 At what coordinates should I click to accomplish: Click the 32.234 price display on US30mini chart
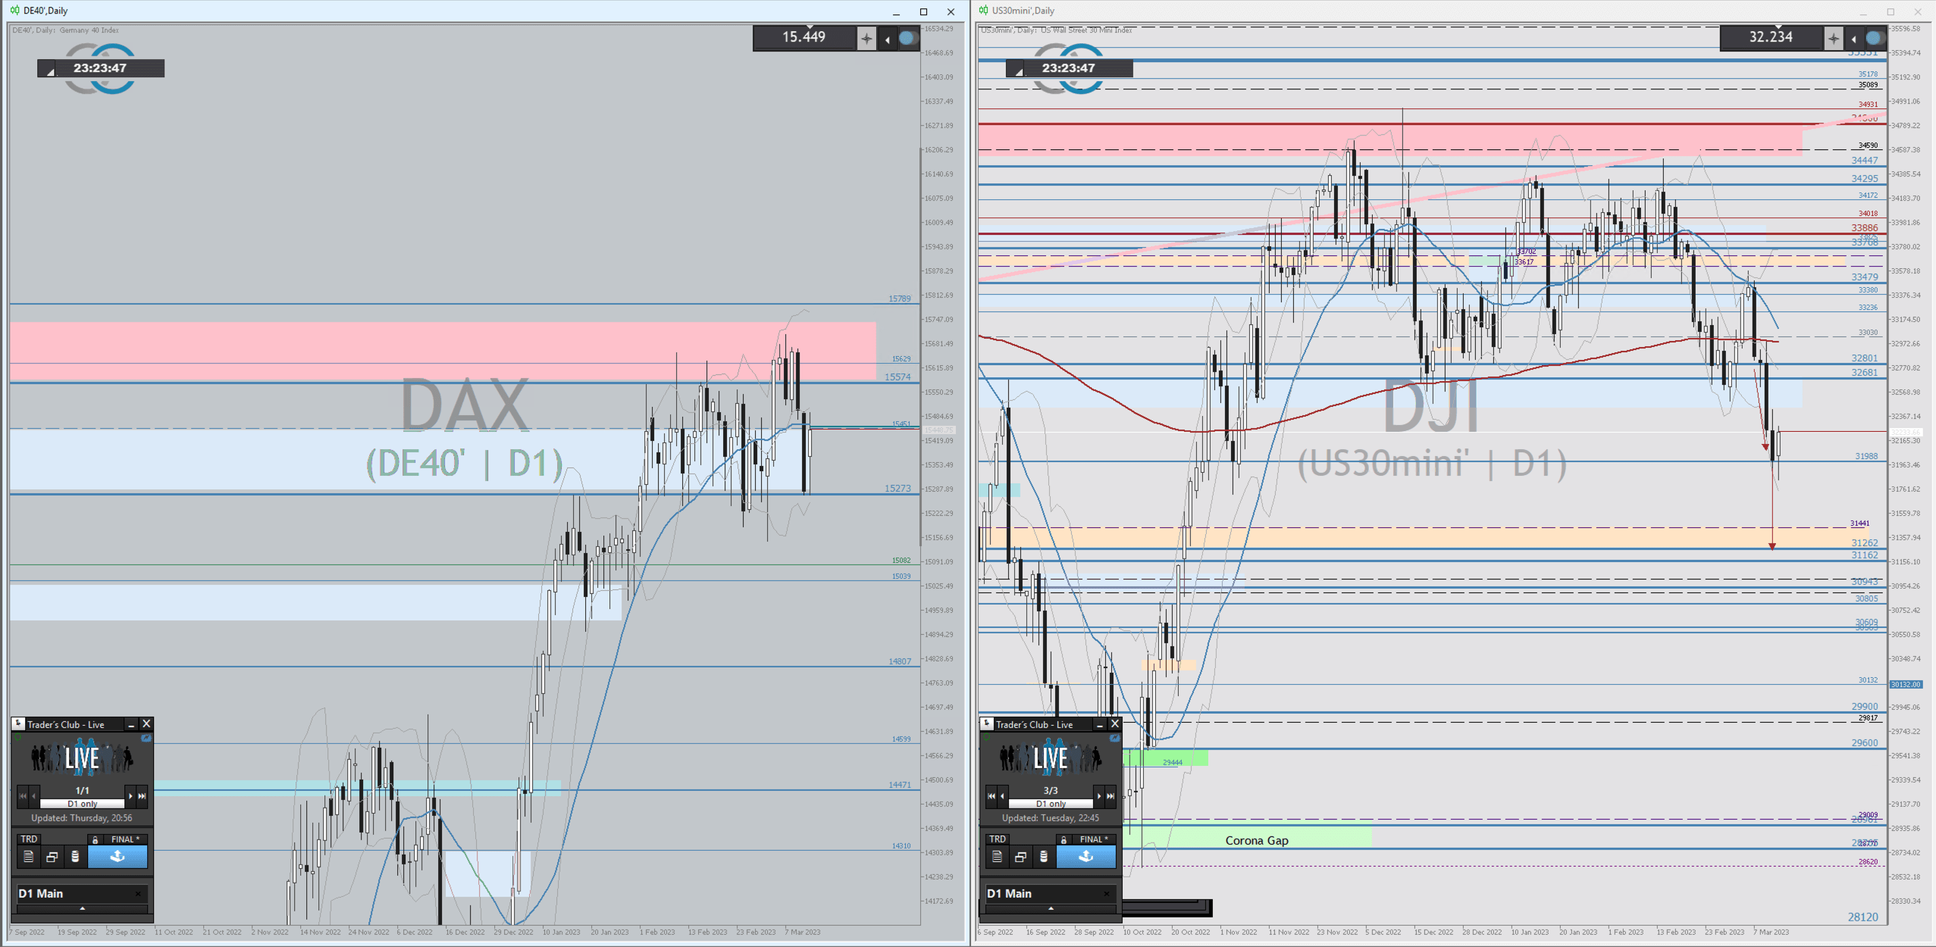click(1772, 37)
